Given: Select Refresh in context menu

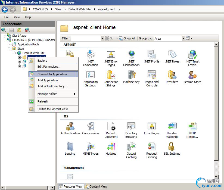Looking at the screenshot, I should [x=53, y=101].
